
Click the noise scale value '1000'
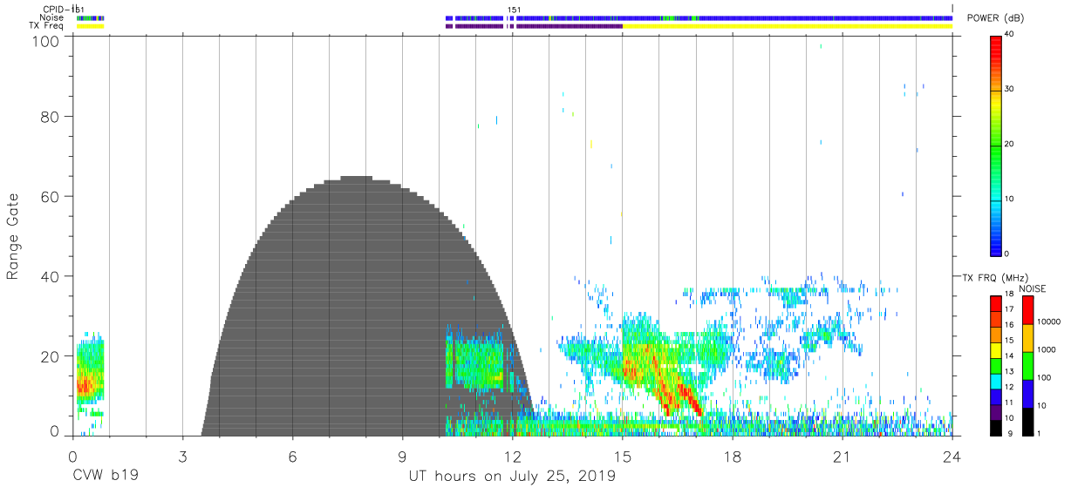pos(1046,349)
